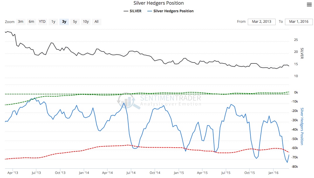Screen dimensions: 314x178
Task: Click the Silver Hedgers Position chart title
Action: tap(158, 3)
